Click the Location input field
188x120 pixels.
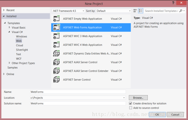[78, 98]
